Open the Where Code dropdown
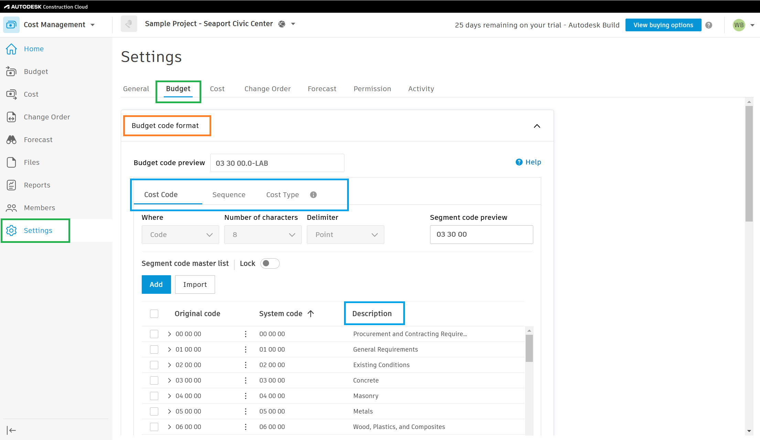This screenshot has height=440, width=760. tap(180, 235)
